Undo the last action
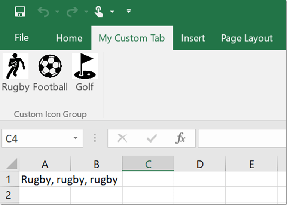The width and height of the screenshot is (287, 205). pos(43,12)
